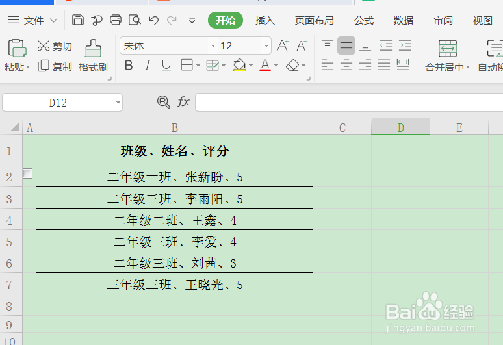Switch to the 审阅 tab
Image resolution: width=503 pixels, height=345 pixels.
443,21
